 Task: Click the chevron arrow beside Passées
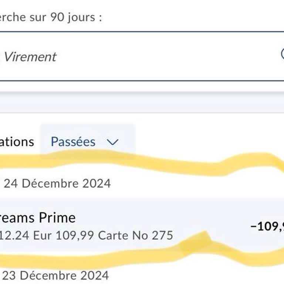pyautogui.click(x=112, y=142)
